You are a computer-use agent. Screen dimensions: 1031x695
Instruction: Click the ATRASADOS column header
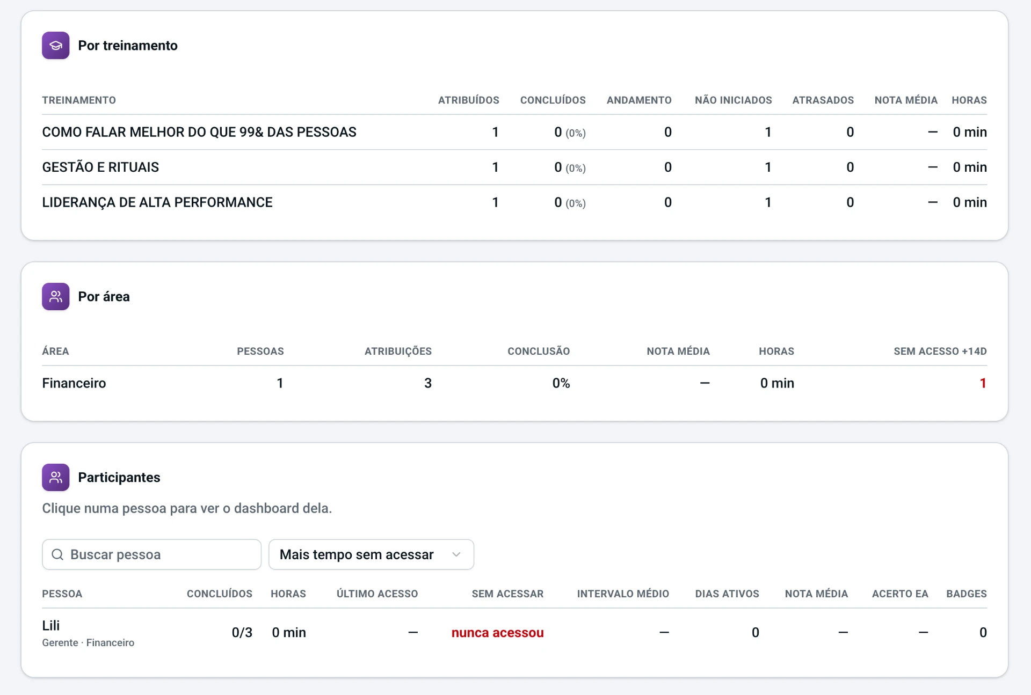pyautogui.click(x=823, y=100)
